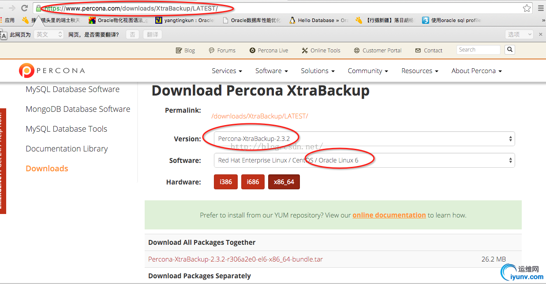Open the yangtingkun Oracle bookmark
The width and height of the screenshot is (546, 284).
(185, 20)
